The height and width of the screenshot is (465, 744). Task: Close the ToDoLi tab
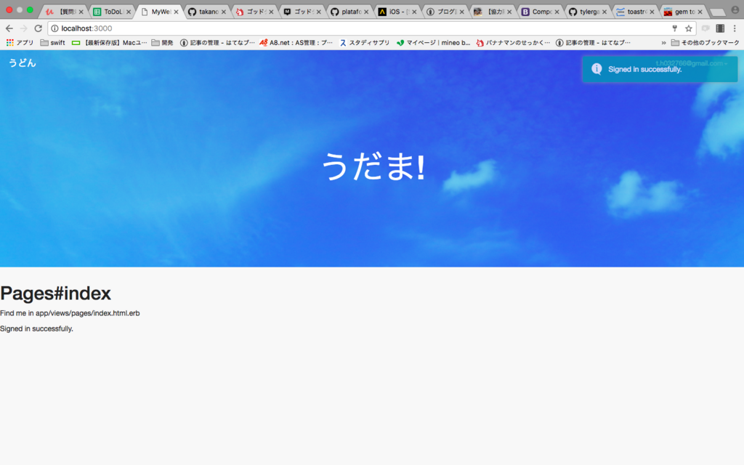(128, 12)
